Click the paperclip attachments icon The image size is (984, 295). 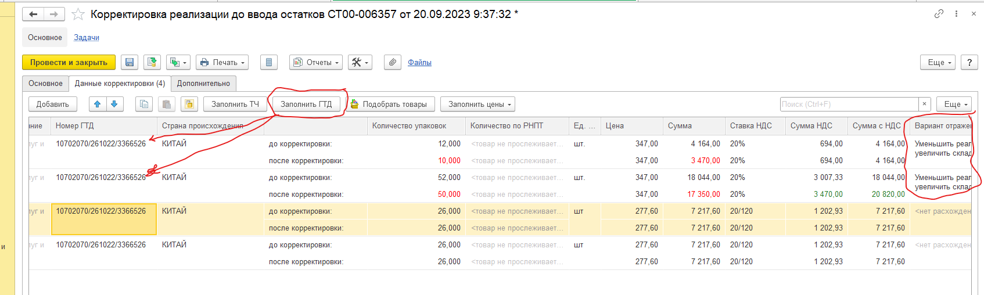coord(393,62)
